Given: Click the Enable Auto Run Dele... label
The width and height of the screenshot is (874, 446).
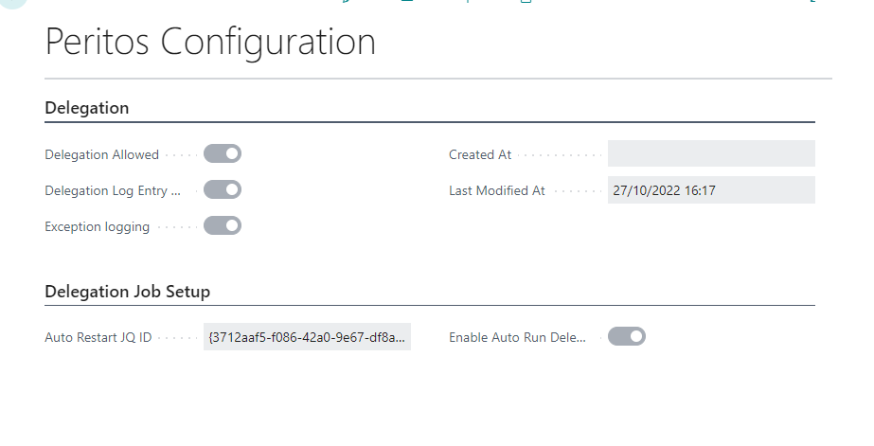Looking at the screenshot, I should point(518,336).
